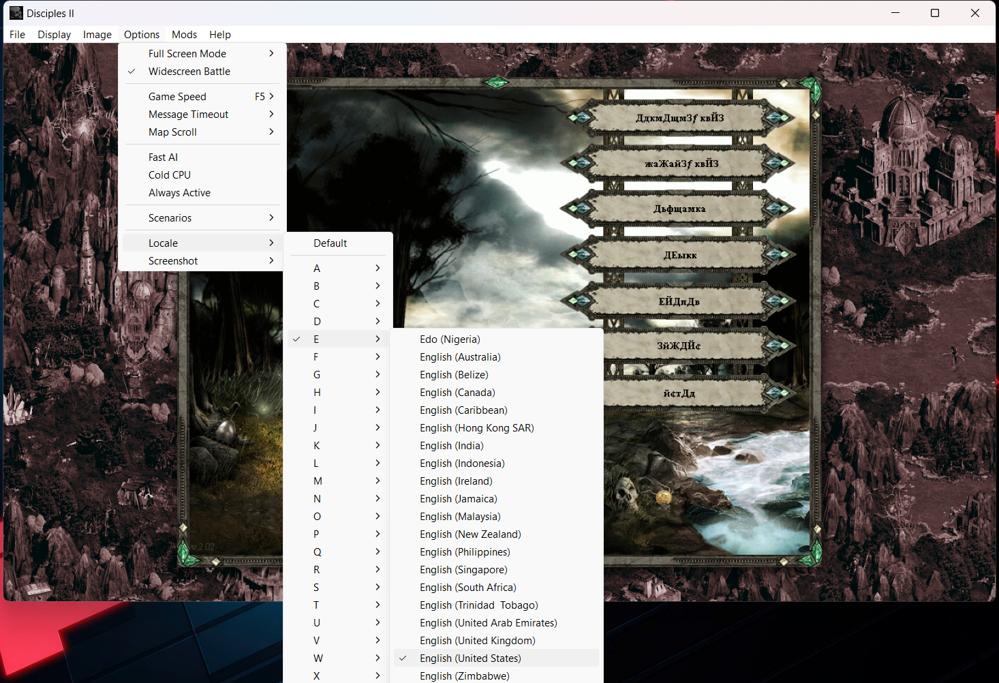Expand locales starting with P
This screenshot has height=683, width=999.
click(338, 534)
